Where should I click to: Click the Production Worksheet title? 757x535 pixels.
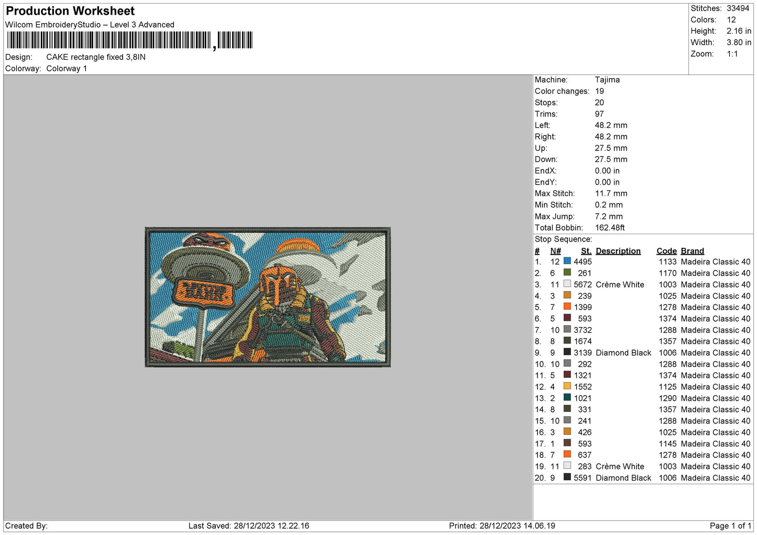70,11
